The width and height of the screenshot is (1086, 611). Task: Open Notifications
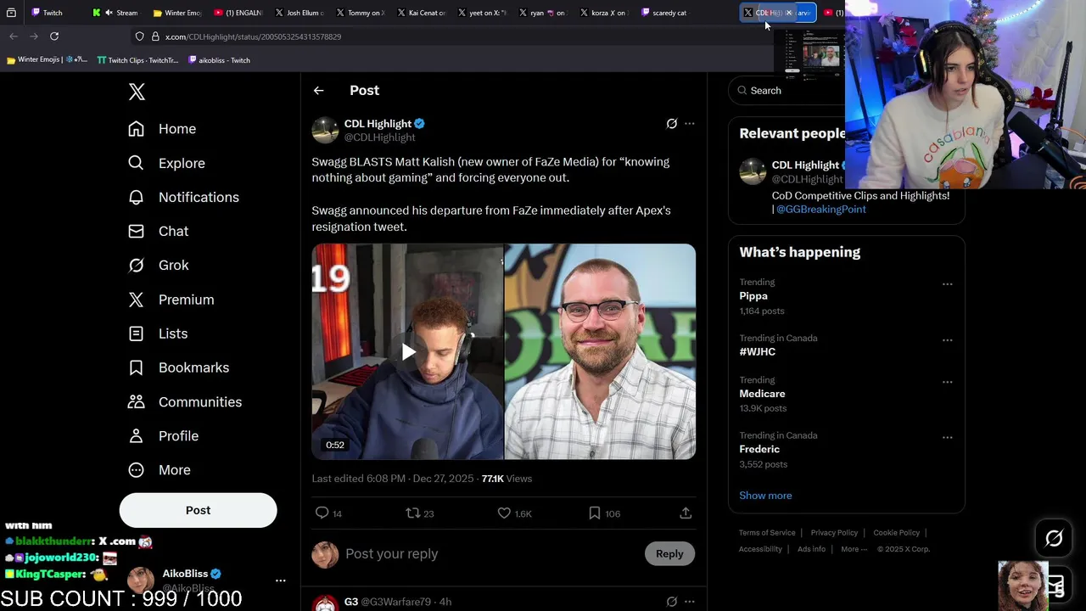pos(183,197)
